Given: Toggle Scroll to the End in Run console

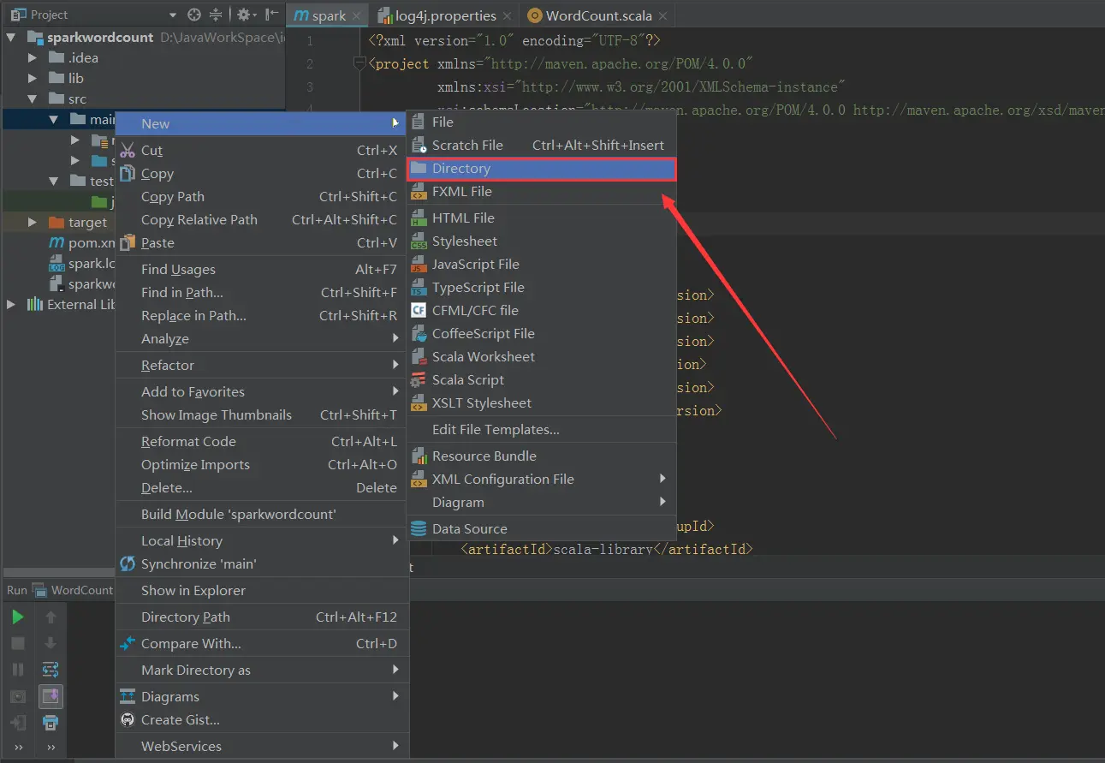Looking at the screenshot, I should tap(50, 696).
